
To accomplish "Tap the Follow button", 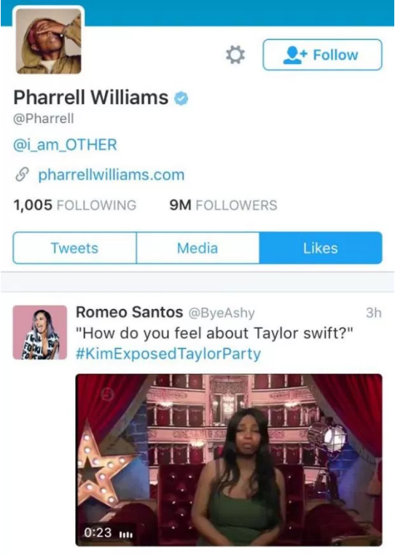I will click(x=322, y=55).
